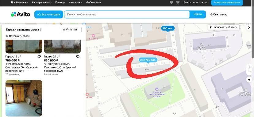Click Разместить объявление button
This screenshot has width=254, height=117.
(x=227, y=3)
